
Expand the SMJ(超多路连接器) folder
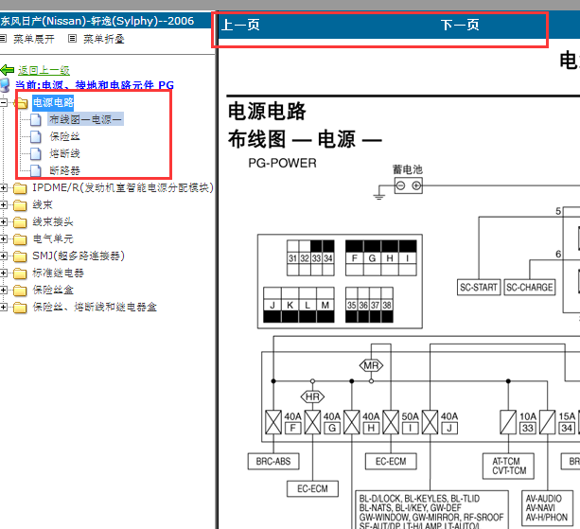tap(4, 256)
